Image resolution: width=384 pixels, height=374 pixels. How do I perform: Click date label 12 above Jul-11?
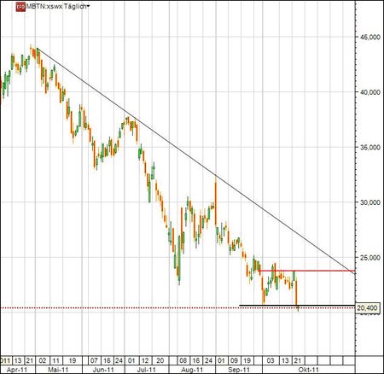pyautogui.click(x=145, y=360)
